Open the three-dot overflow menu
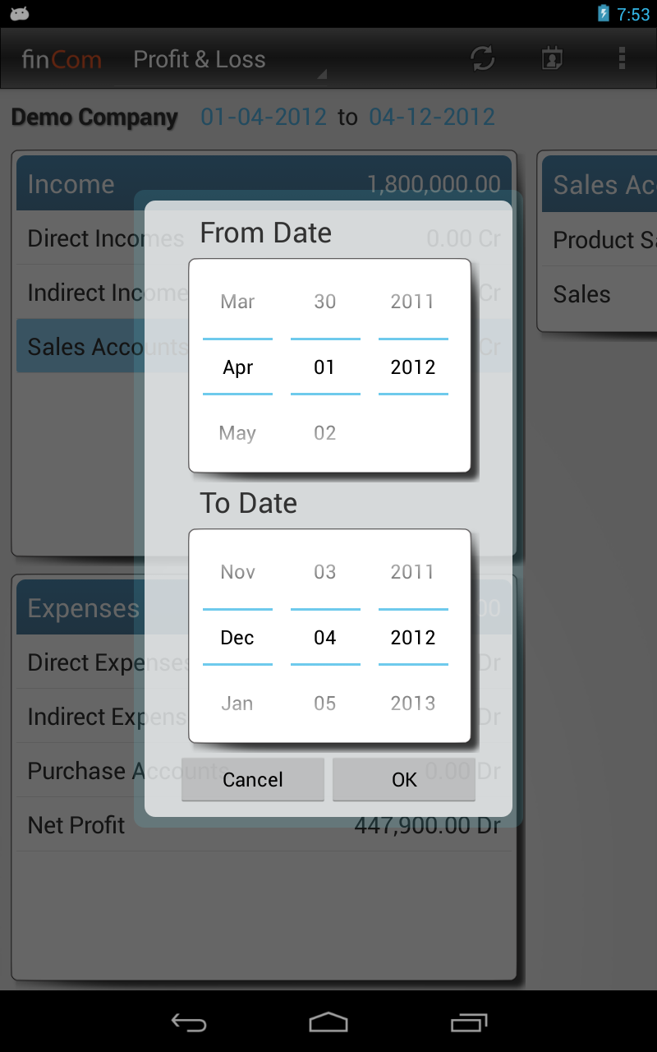This screenshot has height=1052, width=657. [622, 58]
